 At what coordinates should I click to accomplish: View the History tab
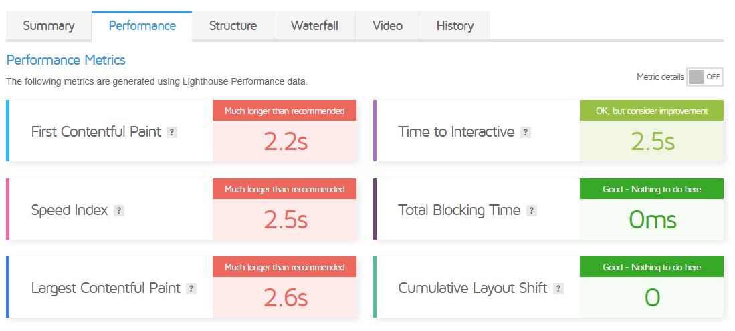[x=455, y=26]
